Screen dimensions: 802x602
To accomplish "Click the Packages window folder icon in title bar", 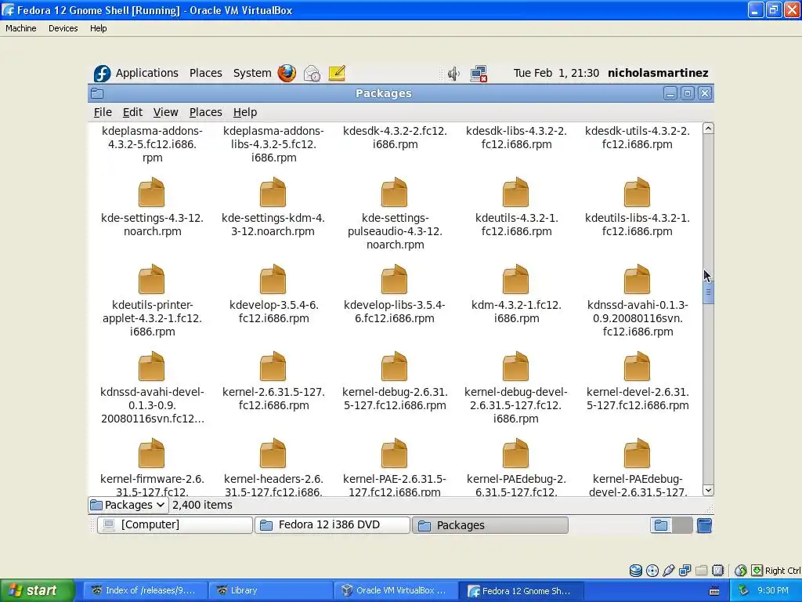I will point(97,93).
